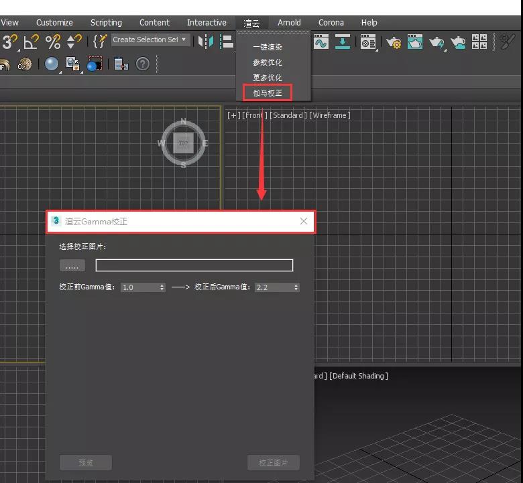This screenshot has height=483, width=523.
Task: Click the spinner on the 1.0 Gamma field
Action: pos(162,287)
